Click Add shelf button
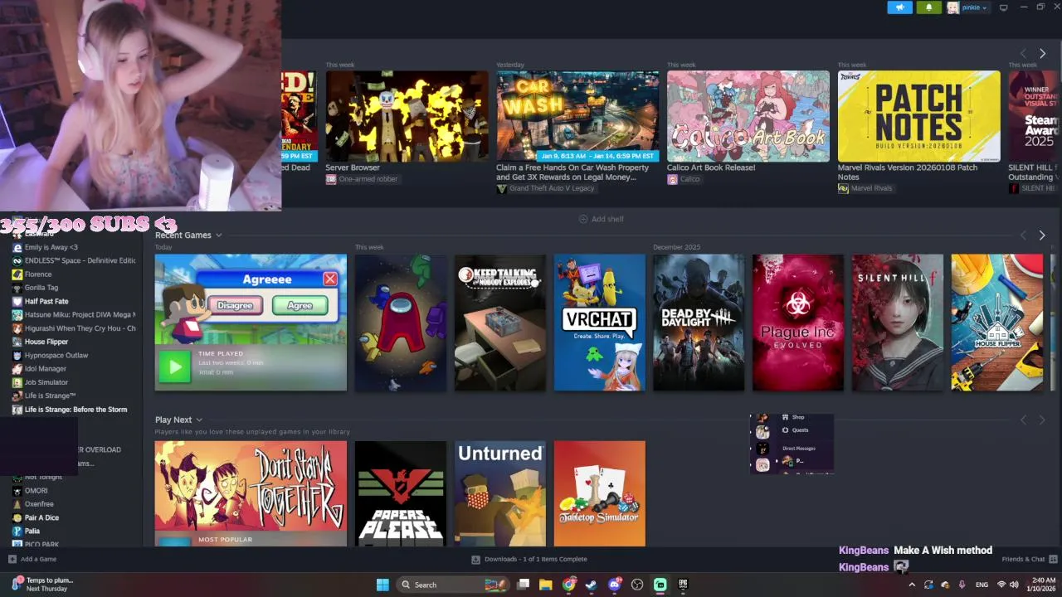1062x597 pixels. 601,219
